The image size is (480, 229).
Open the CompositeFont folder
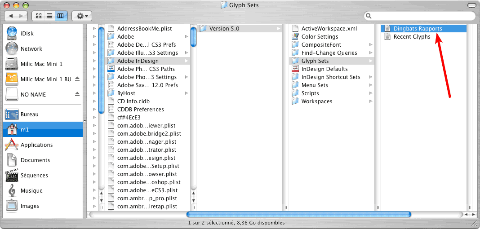321,44
